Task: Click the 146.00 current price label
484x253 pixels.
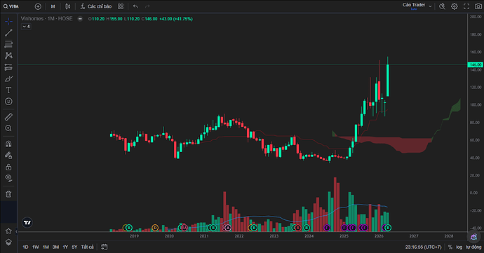Action: pyautogui.click(x=475, y=64)
